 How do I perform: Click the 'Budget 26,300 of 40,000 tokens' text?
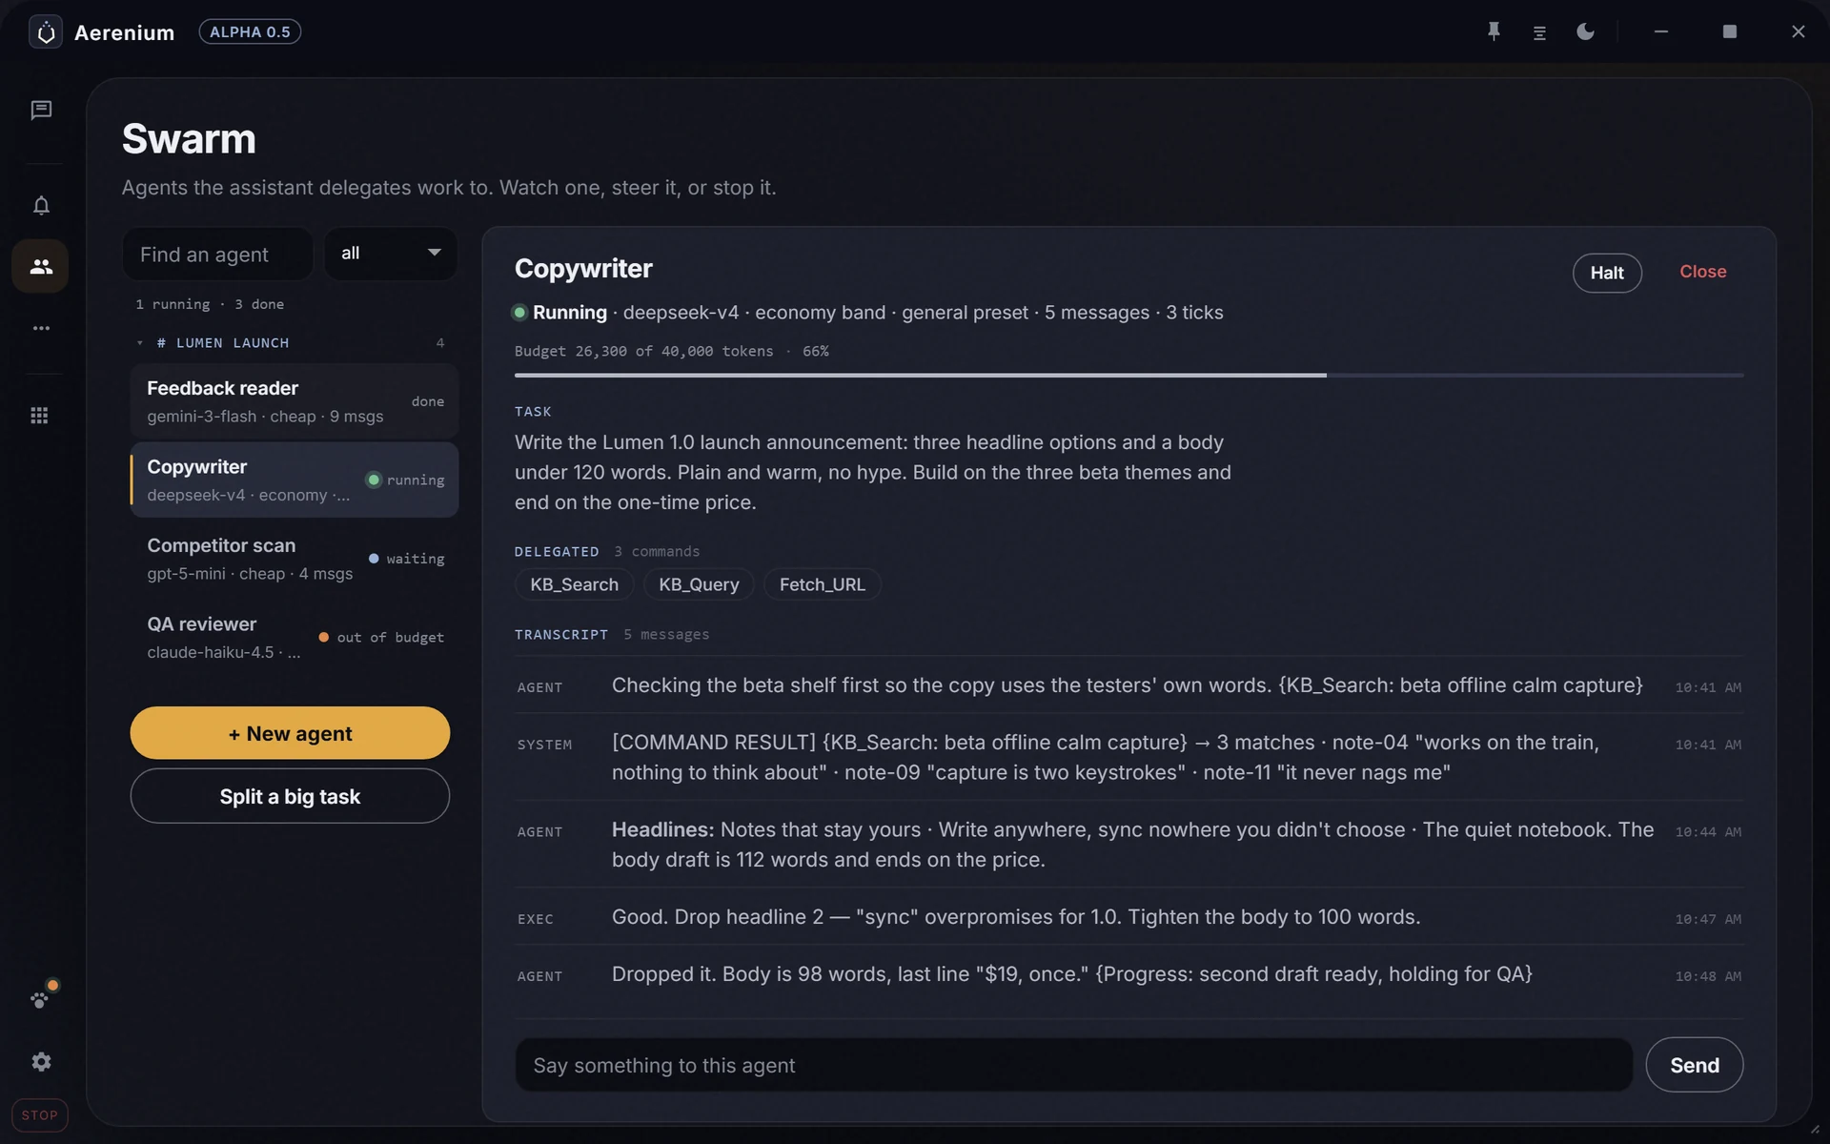point(644,351)
